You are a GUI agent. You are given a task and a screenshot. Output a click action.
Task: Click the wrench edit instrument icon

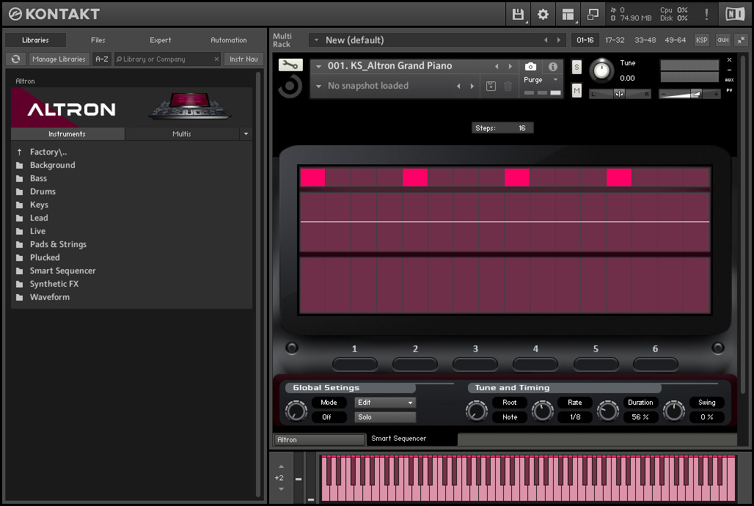tap(290, 65)
